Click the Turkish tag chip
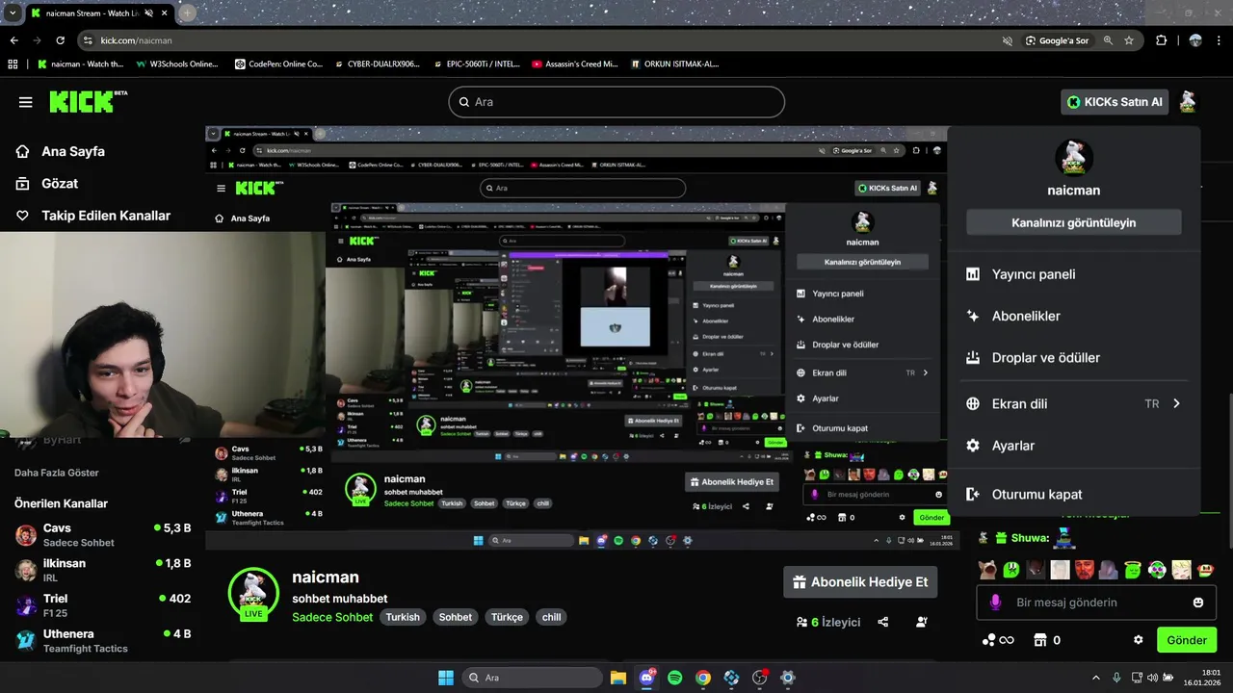The height and width of the screenshot is (693, 1233). coord(403,617)
